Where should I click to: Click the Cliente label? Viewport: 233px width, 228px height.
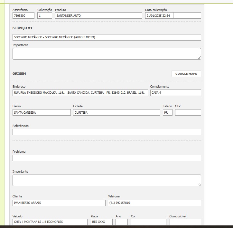tap(17, 196)
